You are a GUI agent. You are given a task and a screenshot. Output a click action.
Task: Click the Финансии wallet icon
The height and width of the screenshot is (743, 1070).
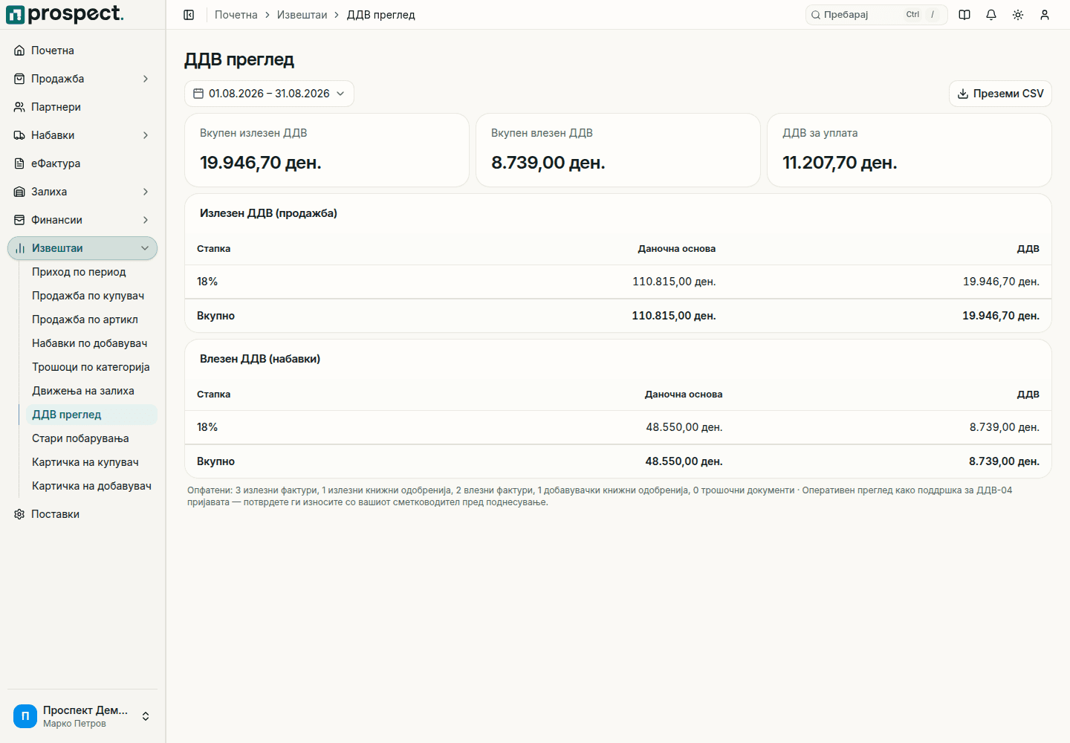click(x=19, y=220)
